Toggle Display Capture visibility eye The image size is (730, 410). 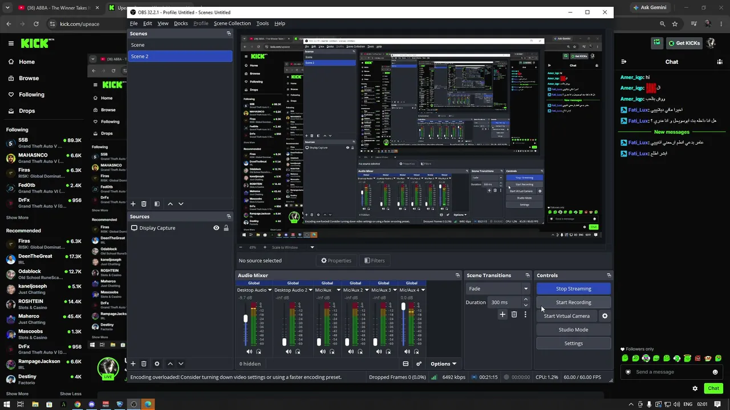point(216,228)
